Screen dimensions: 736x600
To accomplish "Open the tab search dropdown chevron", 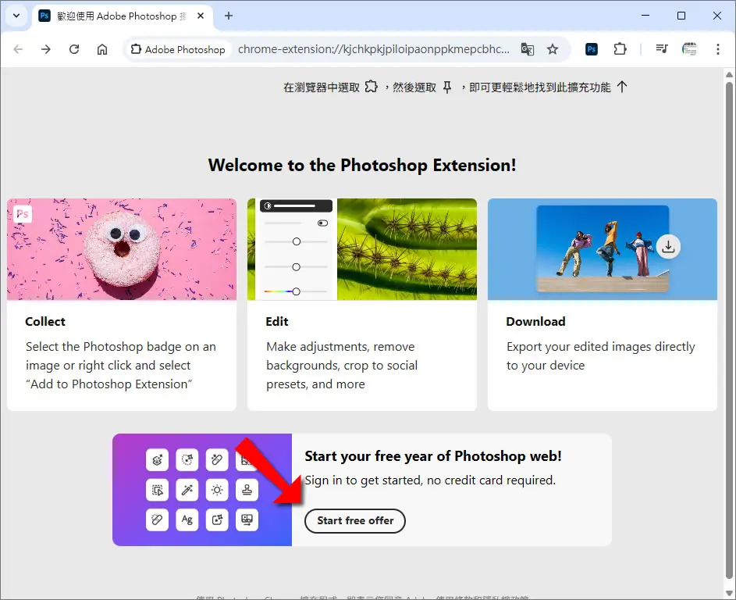I will 16,16.
